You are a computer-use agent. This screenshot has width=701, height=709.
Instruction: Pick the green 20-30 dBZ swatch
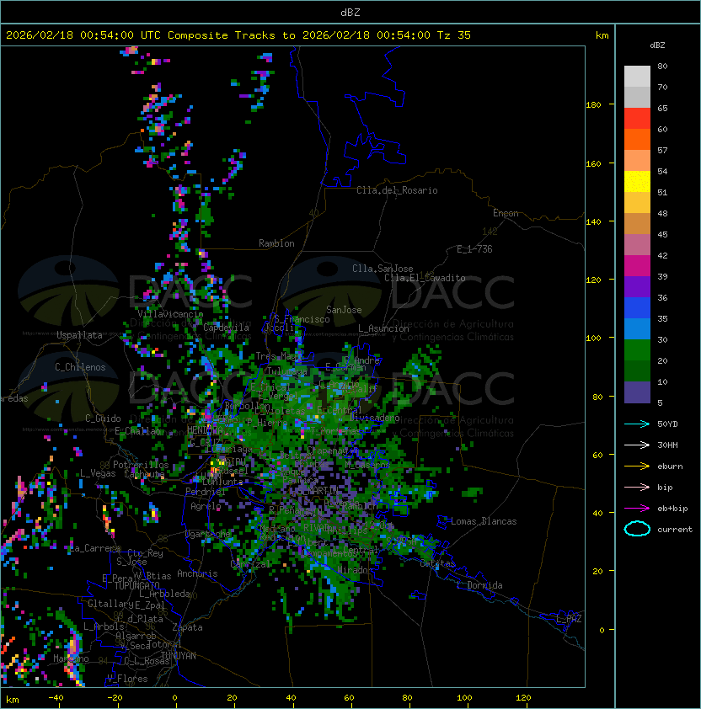[x=637, y=350]
